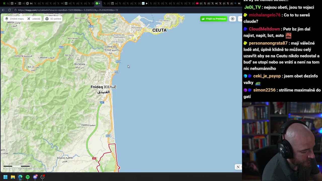The image size is (322, 181).
Task: Click username CloudMeltdown in chat
Action: point(264,29)
